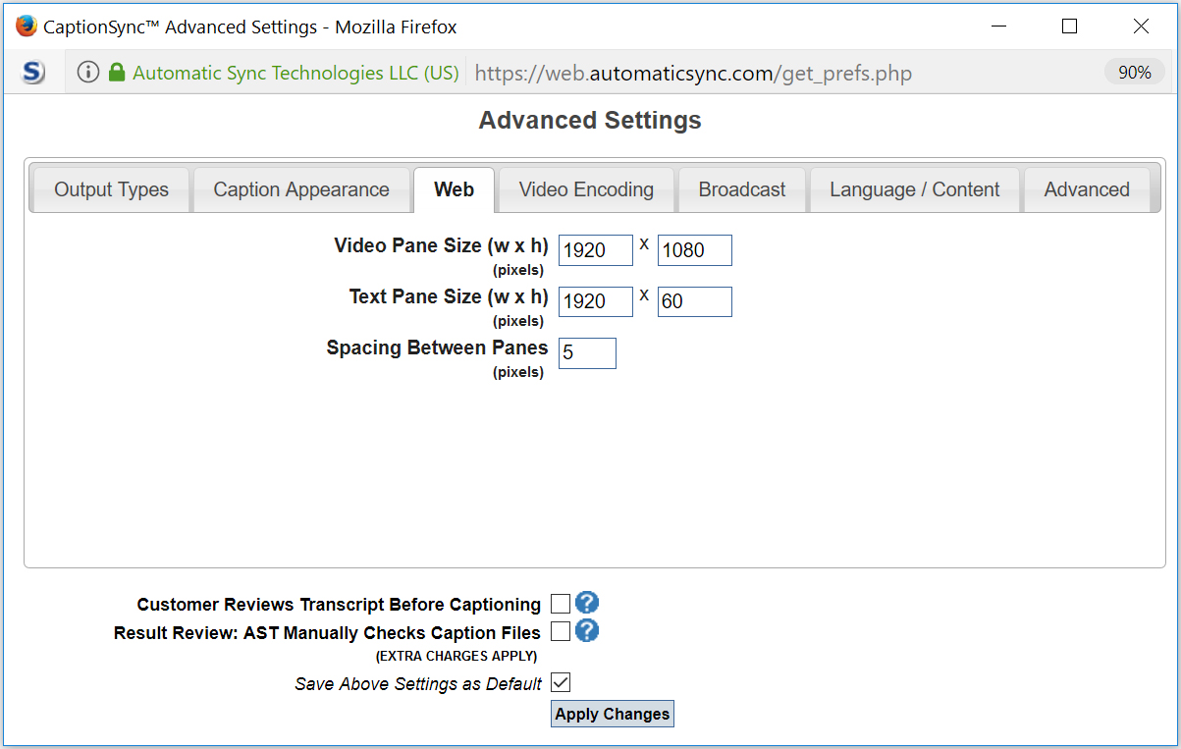The image size is (1181, 749).
Task: Enable Customer Reviews Transcript Before Captioning
Action: pos(561,604)
